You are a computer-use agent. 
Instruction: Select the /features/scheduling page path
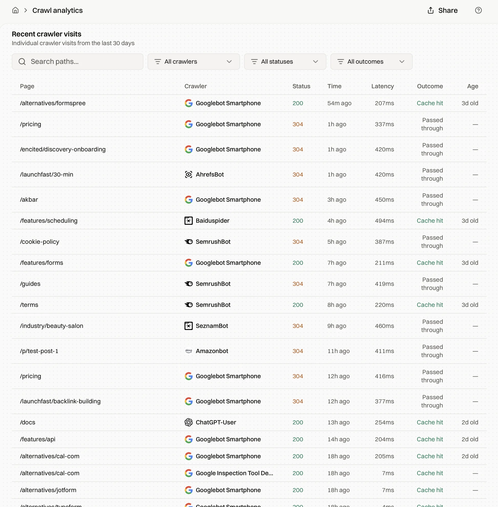point(48,220)
